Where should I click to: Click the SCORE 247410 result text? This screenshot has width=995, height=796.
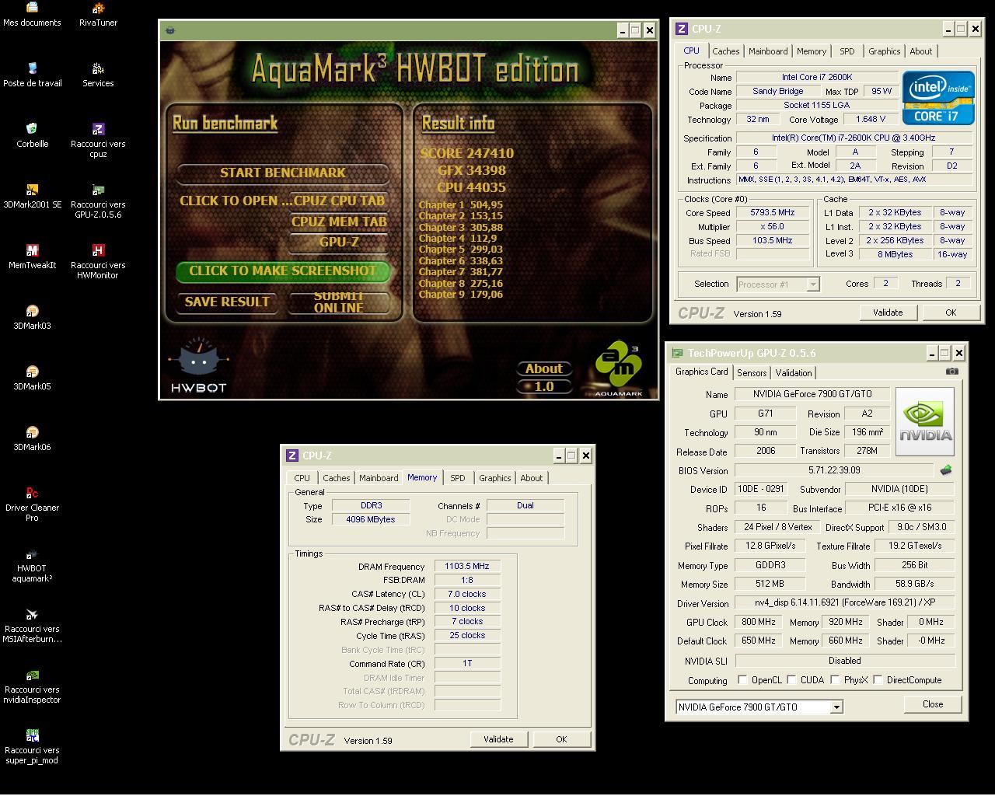pos(467,153)
